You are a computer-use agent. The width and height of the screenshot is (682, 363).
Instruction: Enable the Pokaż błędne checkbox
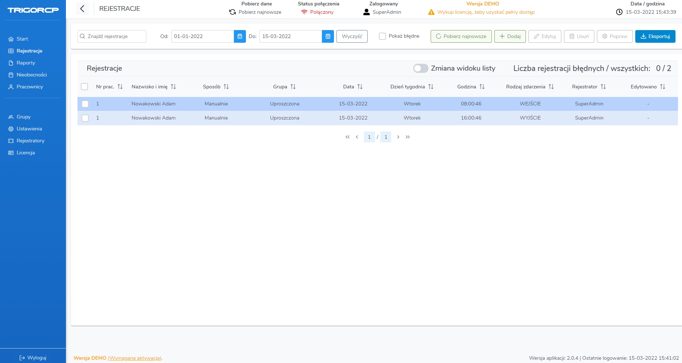[x=382, y=36]
